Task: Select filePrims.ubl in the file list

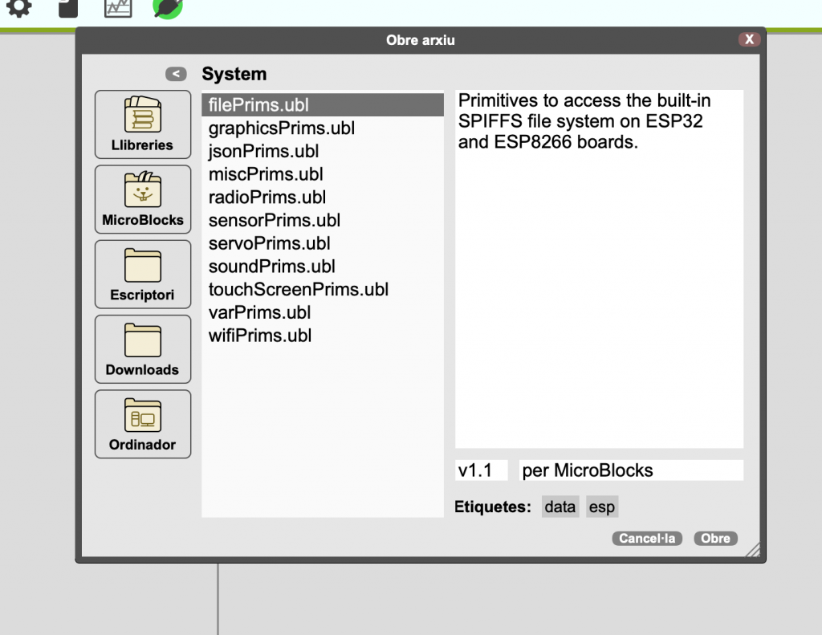Action: point(258,105)
